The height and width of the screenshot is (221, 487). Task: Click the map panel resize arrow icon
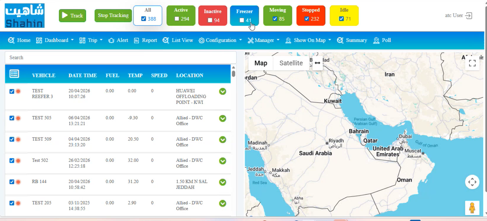coord(317,63)
